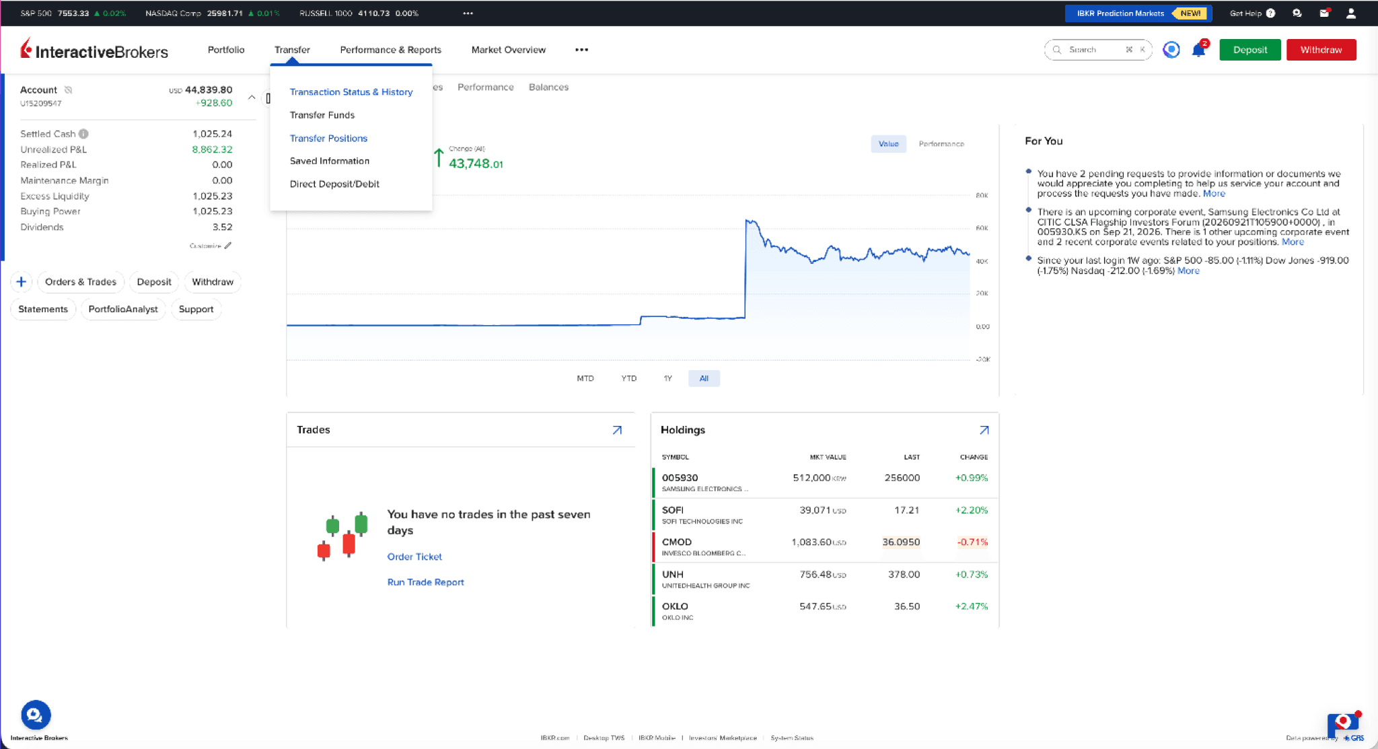1378x749 pixels.
Task: Collapse the Account summary chevron
Action: (252, 97)
